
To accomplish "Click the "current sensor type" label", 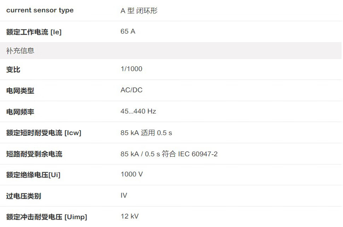I will pos(40,10).
